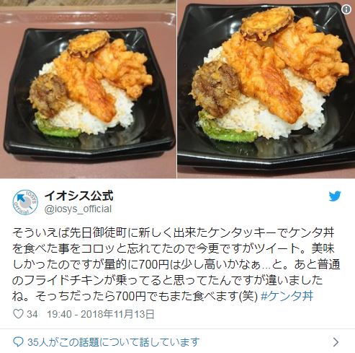Viewport: 355px width, 353px height.
Task: Click the info icon on photo
Action: point(346,9)
